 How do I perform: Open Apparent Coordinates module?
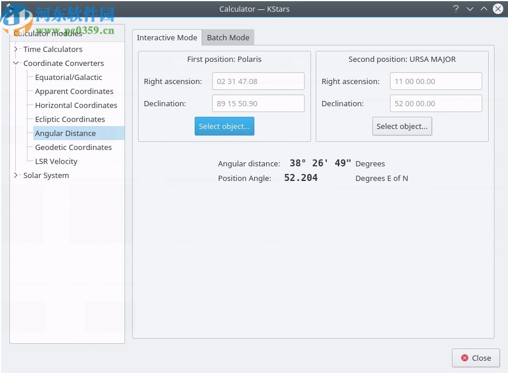(74, 91)
